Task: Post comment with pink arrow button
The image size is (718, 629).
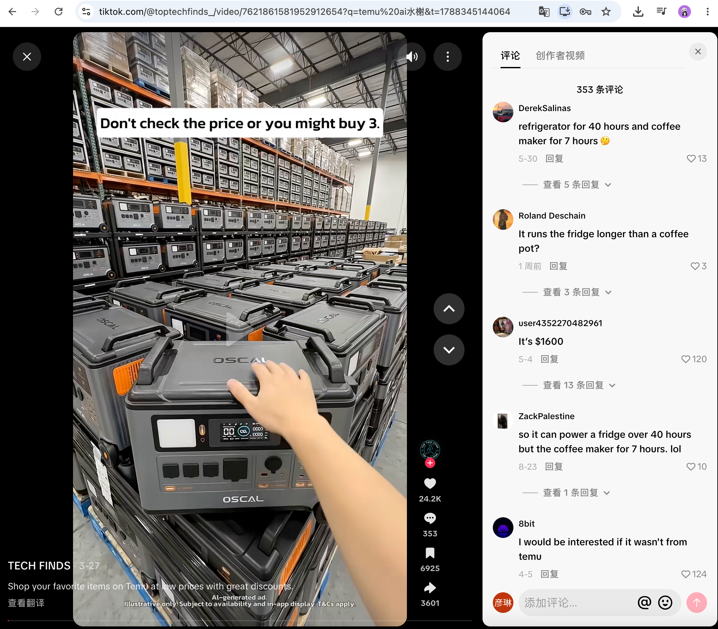Action: 696,602
